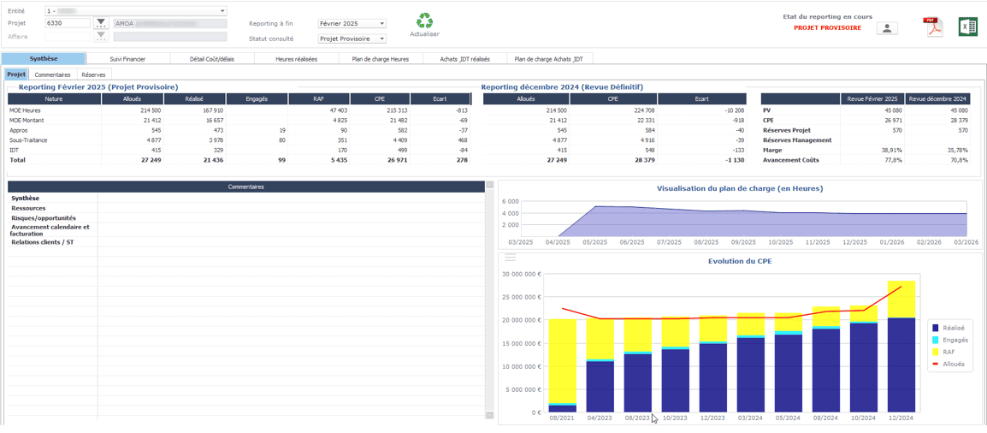This screenshot has width=987, height=433.
Task: Expand the Entité dropdown
Action: (222, 11)
